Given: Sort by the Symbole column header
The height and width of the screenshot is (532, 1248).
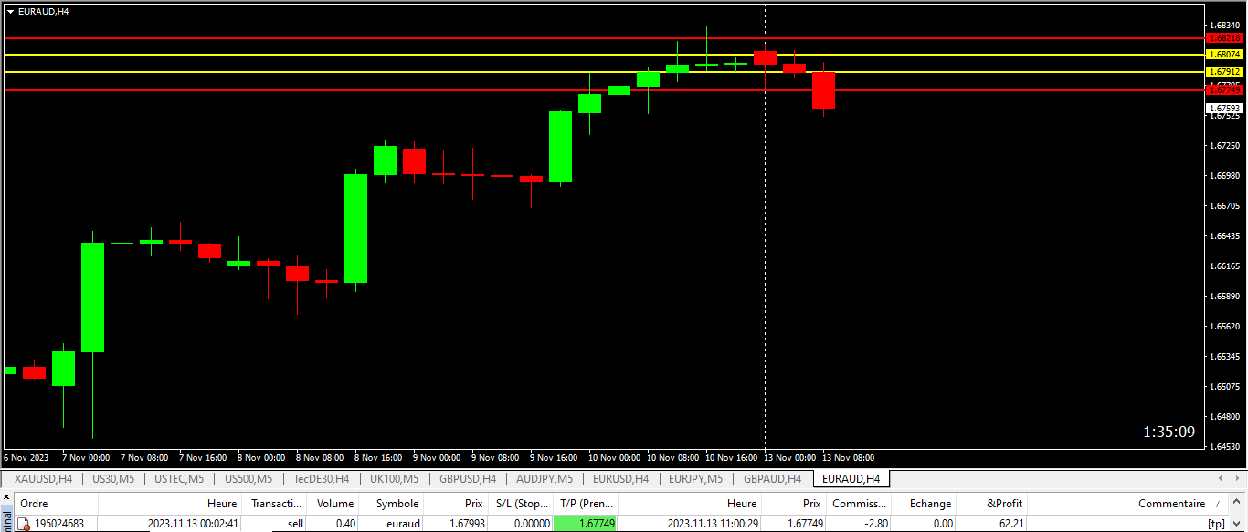Looking at the screenshot, I should (x=392, y=504).
